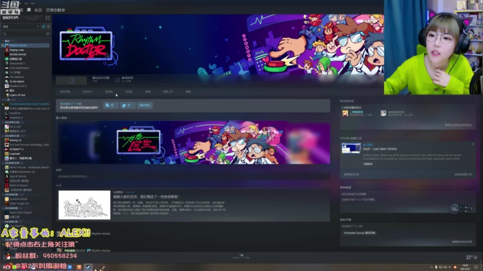This screenshot has height=271, width=483.
Task: Click the Little Nightmares eye icon
Action: (7, 68)
